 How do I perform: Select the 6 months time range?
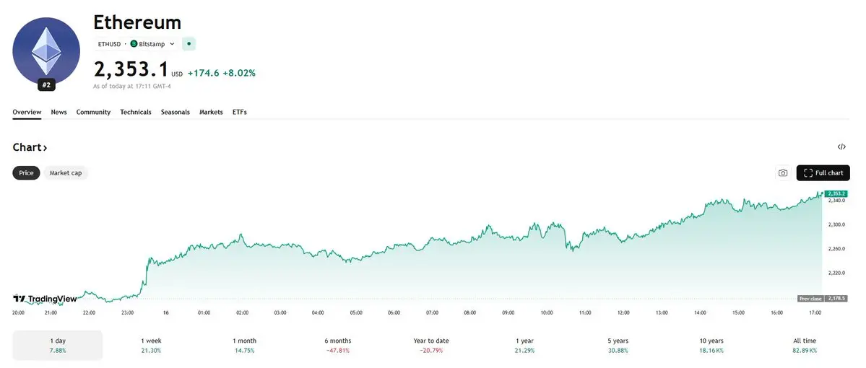click(338, 345)
